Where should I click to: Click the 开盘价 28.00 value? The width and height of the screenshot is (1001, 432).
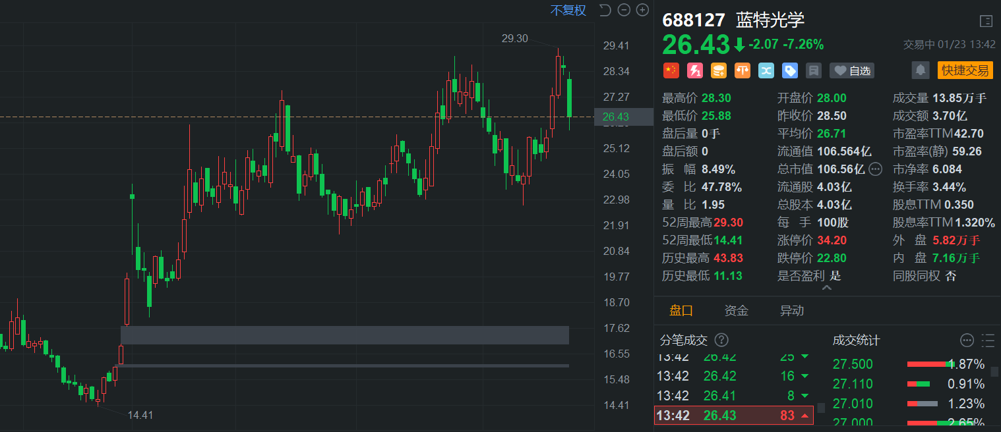832,98
